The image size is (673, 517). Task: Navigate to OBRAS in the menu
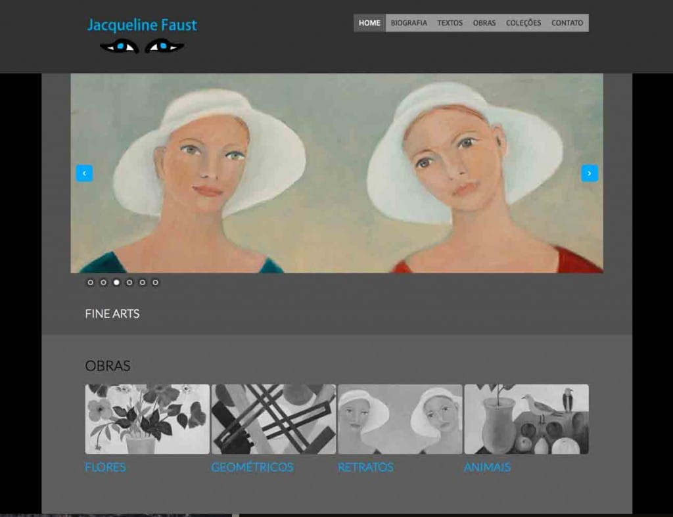coord(484,23)
